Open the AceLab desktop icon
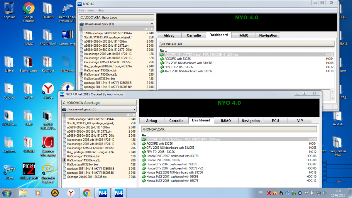This screenshot has height=198, width=352. point(338,118)
